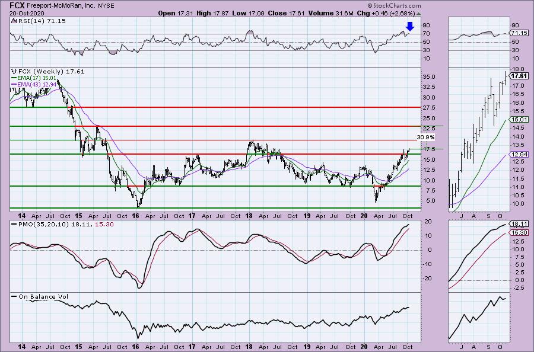534x352 pixels.
Task: Click the red 15.30 PMO signal value in legend
Action: coord(104,225)
